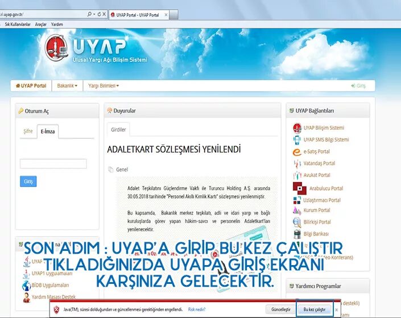Click the Oturum Aç key icon

point(20,111)
